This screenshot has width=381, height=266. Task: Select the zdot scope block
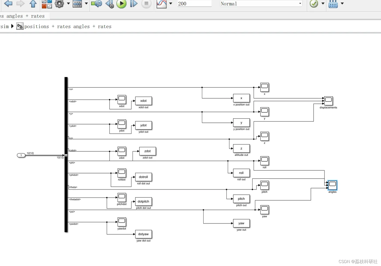122,151
